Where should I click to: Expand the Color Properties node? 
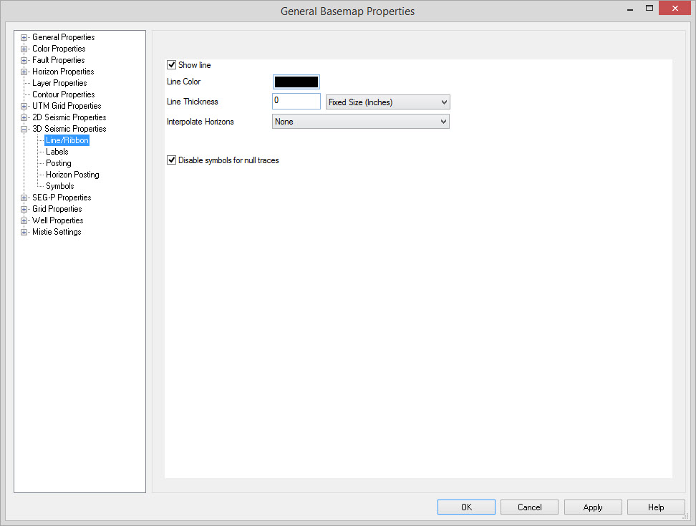24,49
